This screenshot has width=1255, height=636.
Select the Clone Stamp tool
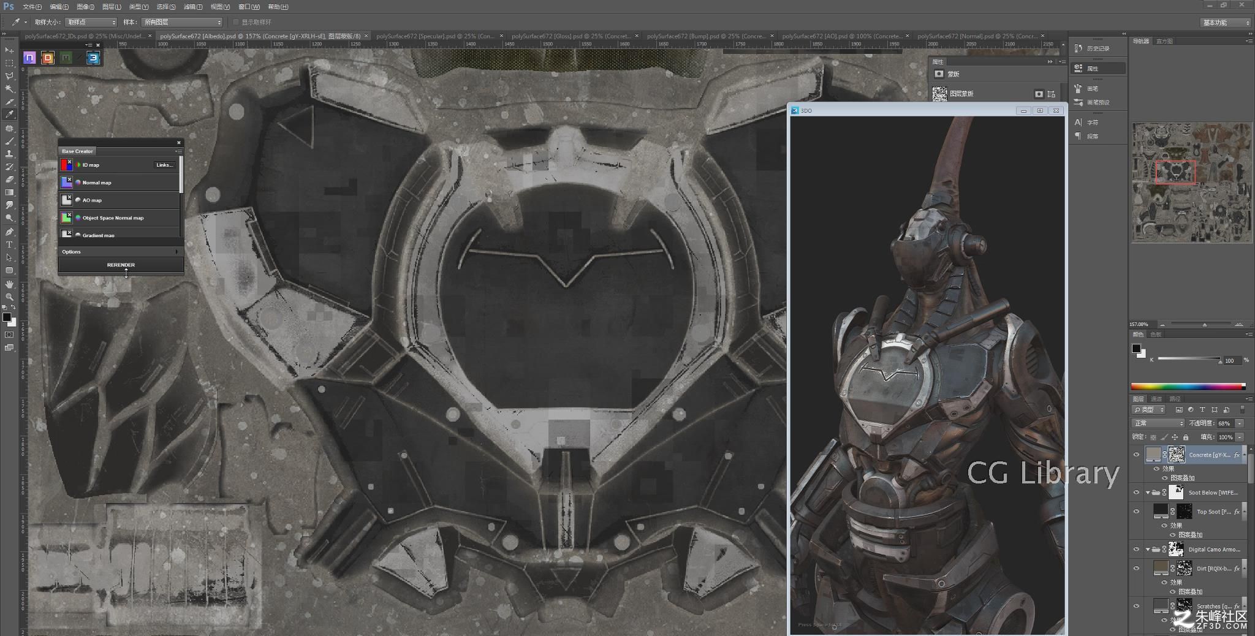tap(9, 154)
